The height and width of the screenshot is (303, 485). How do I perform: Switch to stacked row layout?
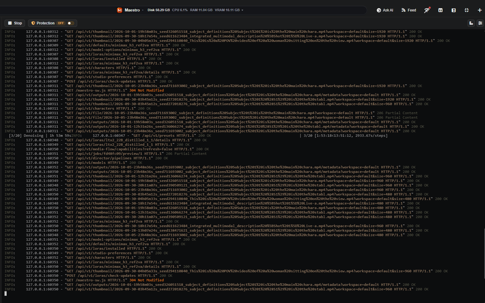tap(454, 10)
